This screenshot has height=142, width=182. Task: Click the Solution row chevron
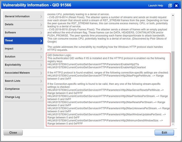pos(41,57)
